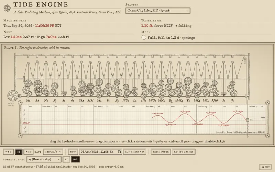Click the gear logo beside Tide Engine title
The height and width of the screenshot is (172, 275).
(x=7, y=8)
